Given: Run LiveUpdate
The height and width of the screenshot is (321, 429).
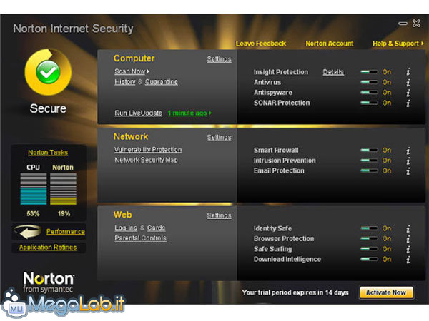Looking at the screenshot, I should click(139, 113).
